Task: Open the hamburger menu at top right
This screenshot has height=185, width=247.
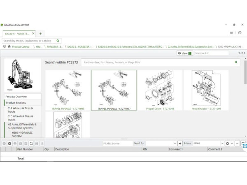Action: click(x=232, y=33)
